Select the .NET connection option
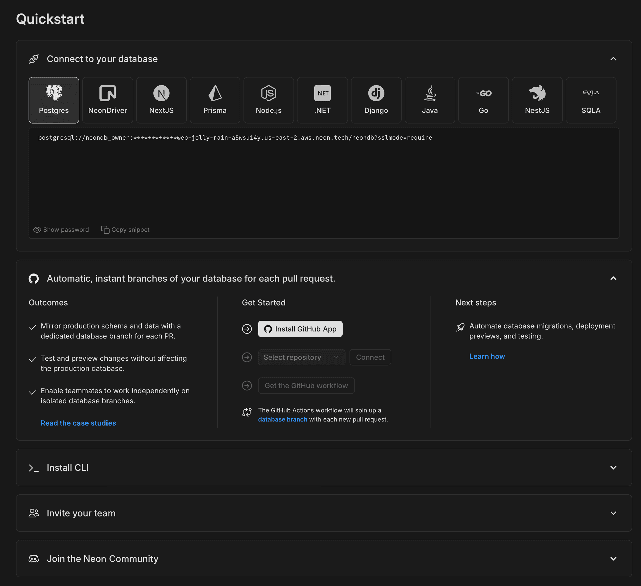The height and width of the screenshot is (586, 641). click(x=322, y=100)
